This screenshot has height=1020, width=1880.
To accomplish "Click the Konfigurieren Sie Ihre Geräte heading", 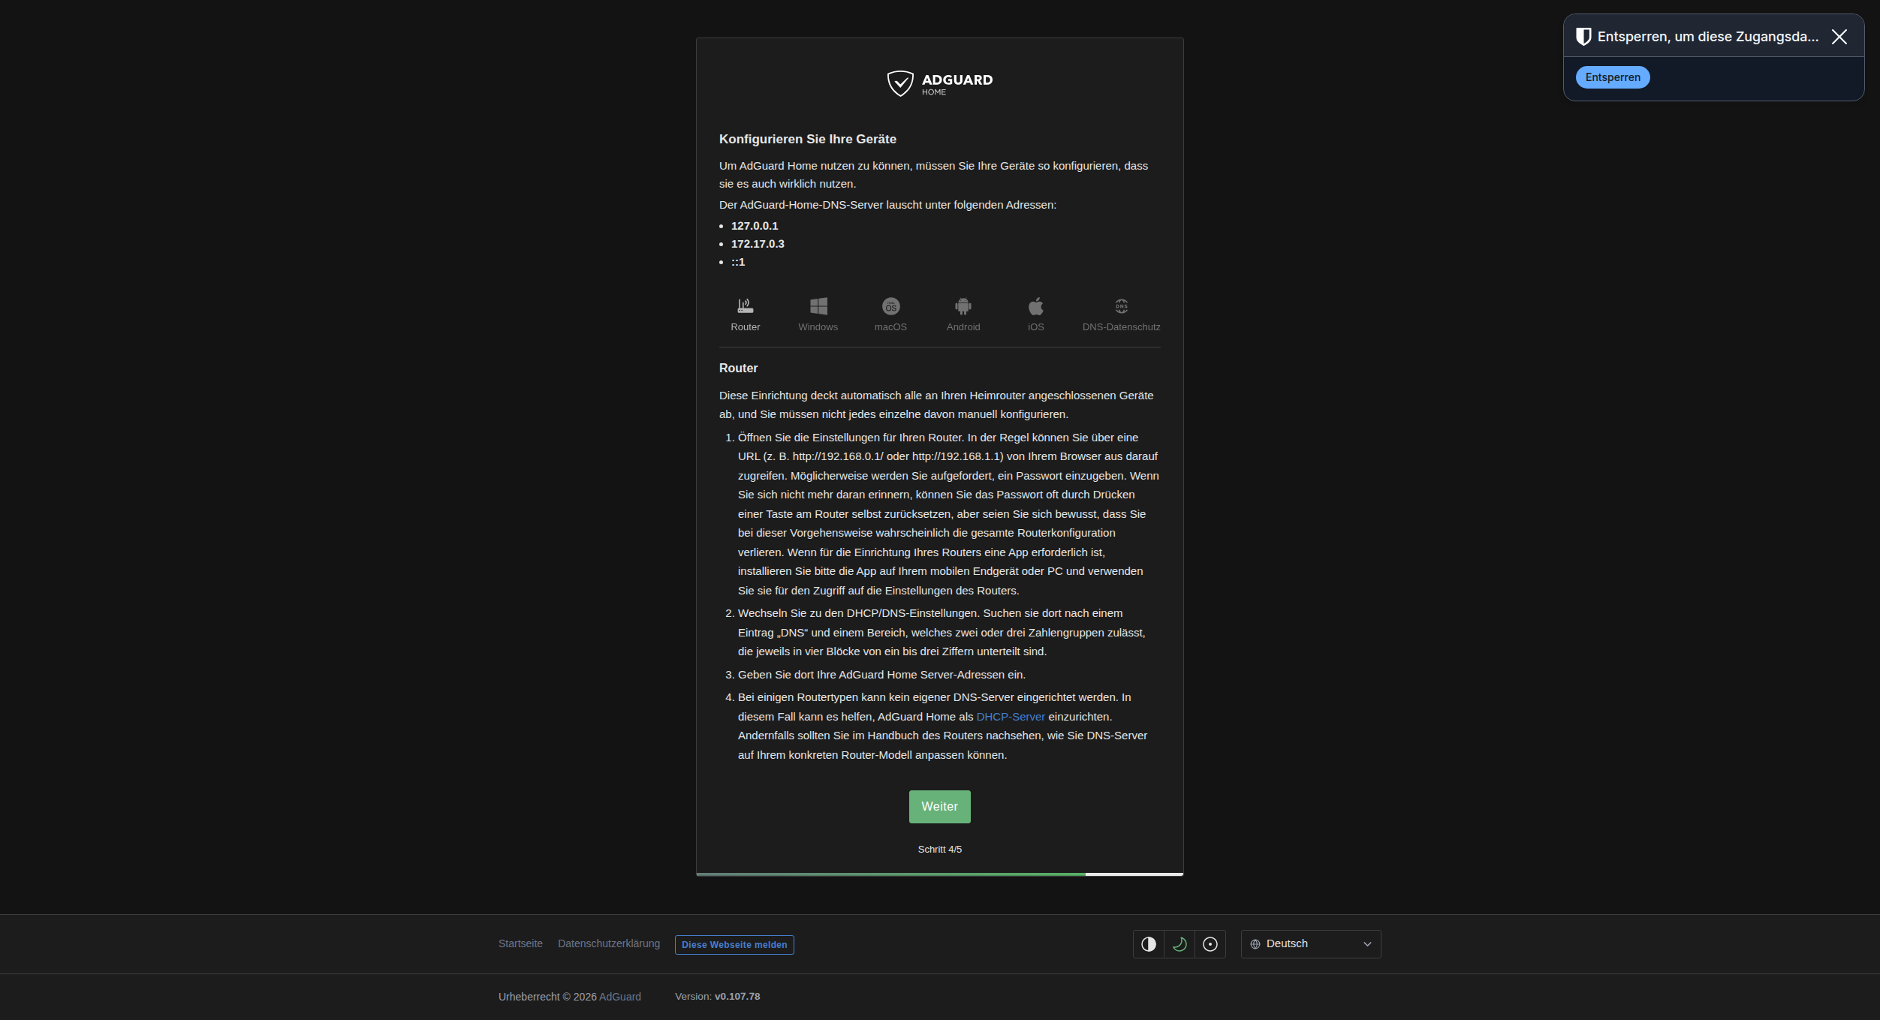I will tap(808, 139).
